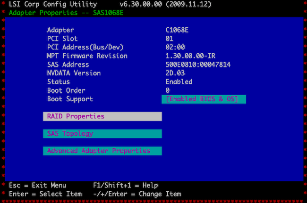Click the NVDATA Version value 2D.03

pos(175,73)
